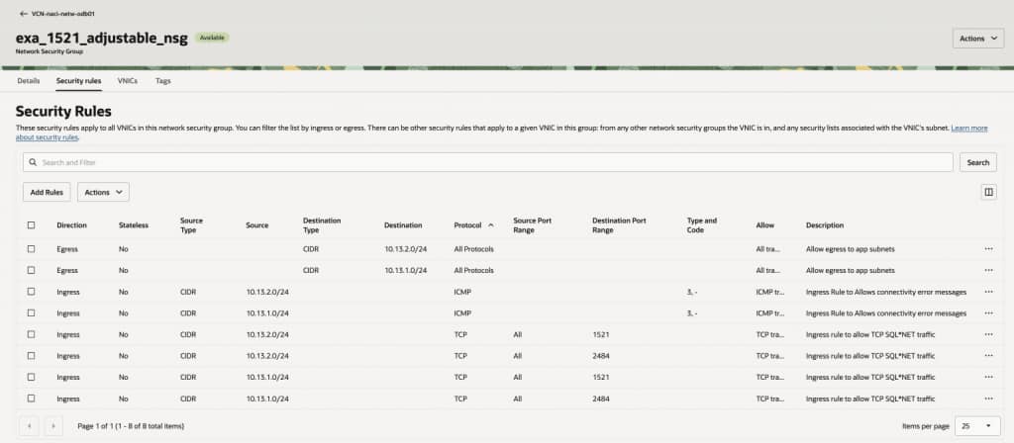This screenshot has height=443, width=1014.
Task: Open Items per page dropdown
Action: click(977, 426)
